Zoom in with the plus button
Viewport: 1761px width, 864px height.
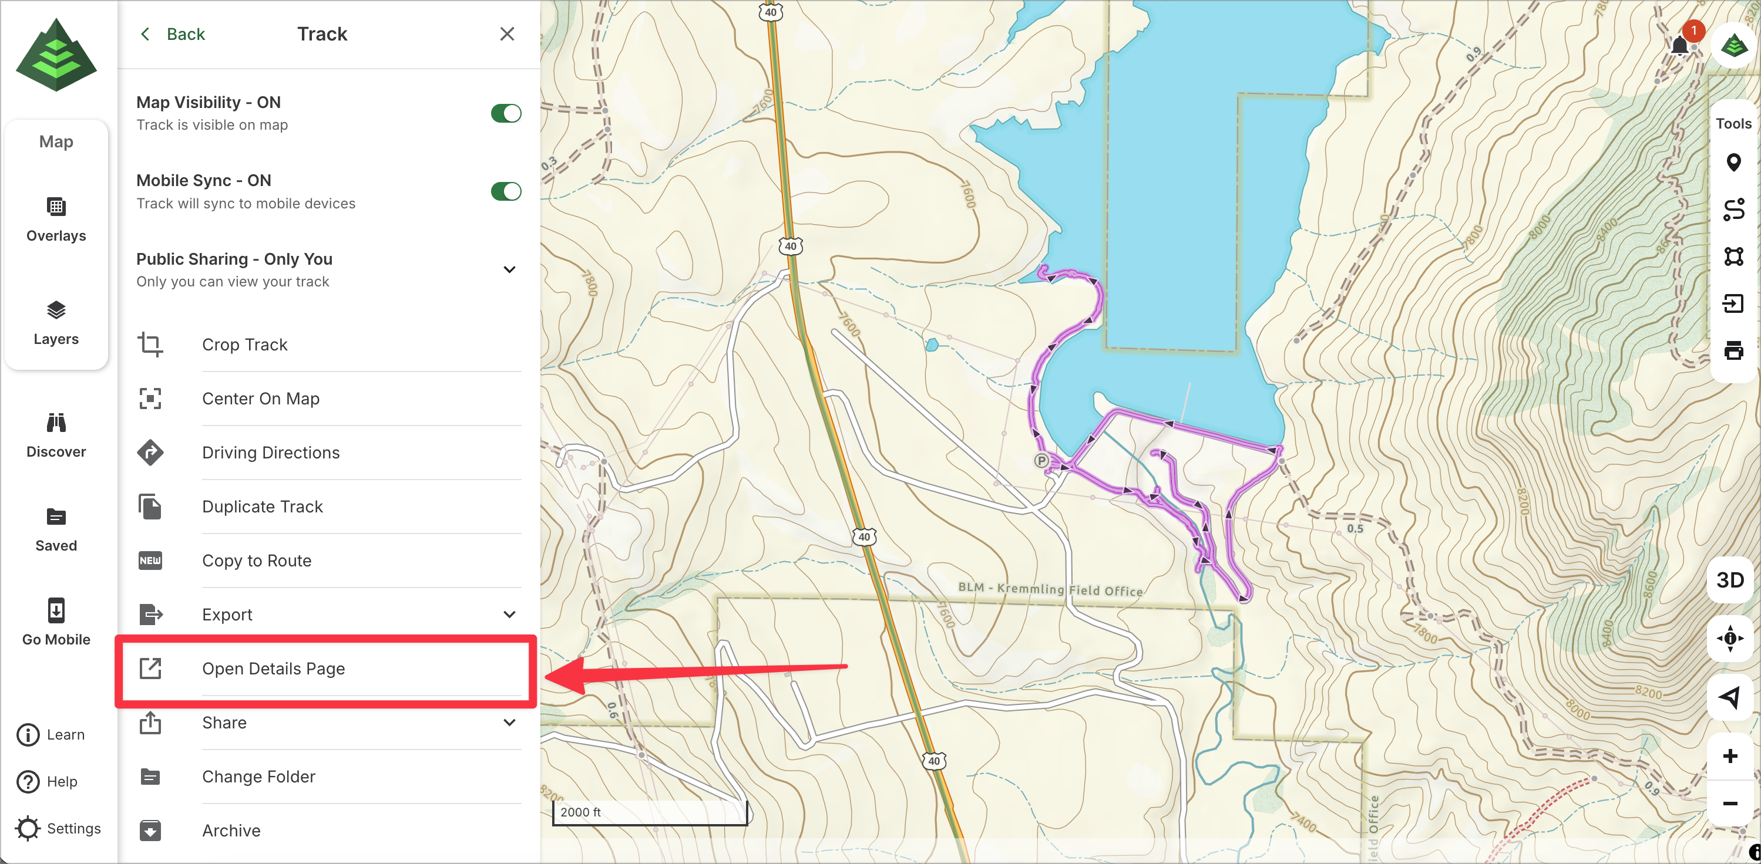tap(1729, 756)
